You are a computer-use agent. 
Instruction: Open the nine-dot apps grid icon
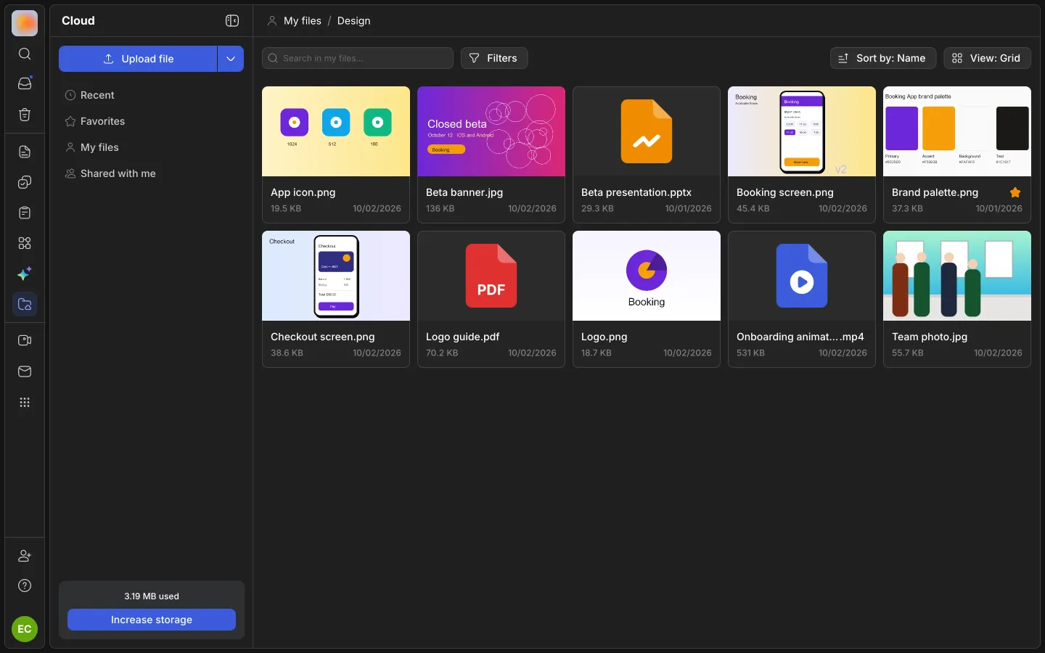(25, 402)
